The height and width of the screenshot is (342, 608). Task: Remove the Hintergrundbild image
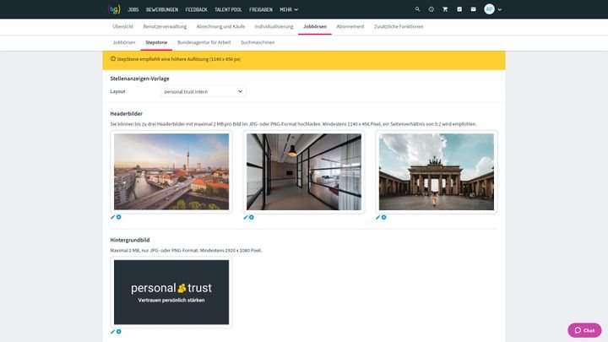[119, 332]
